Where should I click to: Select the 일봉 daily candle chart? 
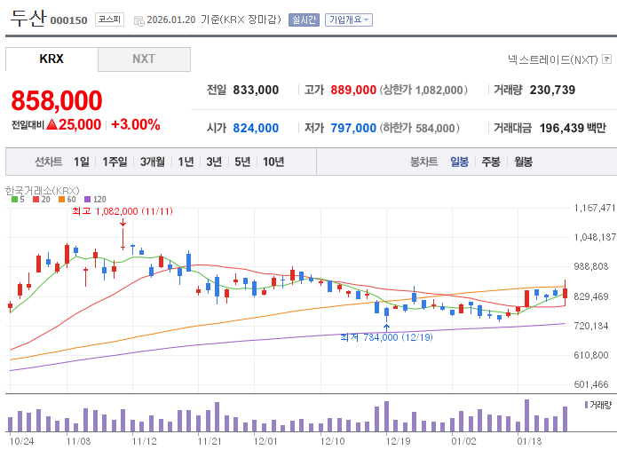[459, 162]
